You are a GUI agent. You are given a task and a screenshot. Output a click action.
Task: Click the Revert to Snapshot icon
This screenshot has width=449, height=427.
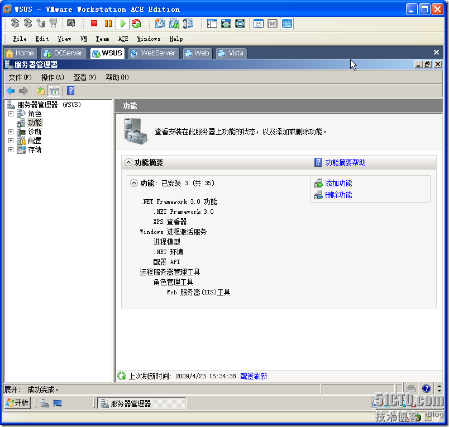(x=174, y=24)
